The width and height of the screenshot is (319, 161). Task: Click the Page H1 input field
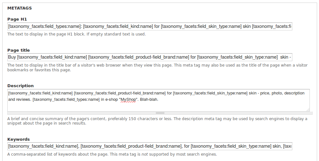(x=150, y=26)
